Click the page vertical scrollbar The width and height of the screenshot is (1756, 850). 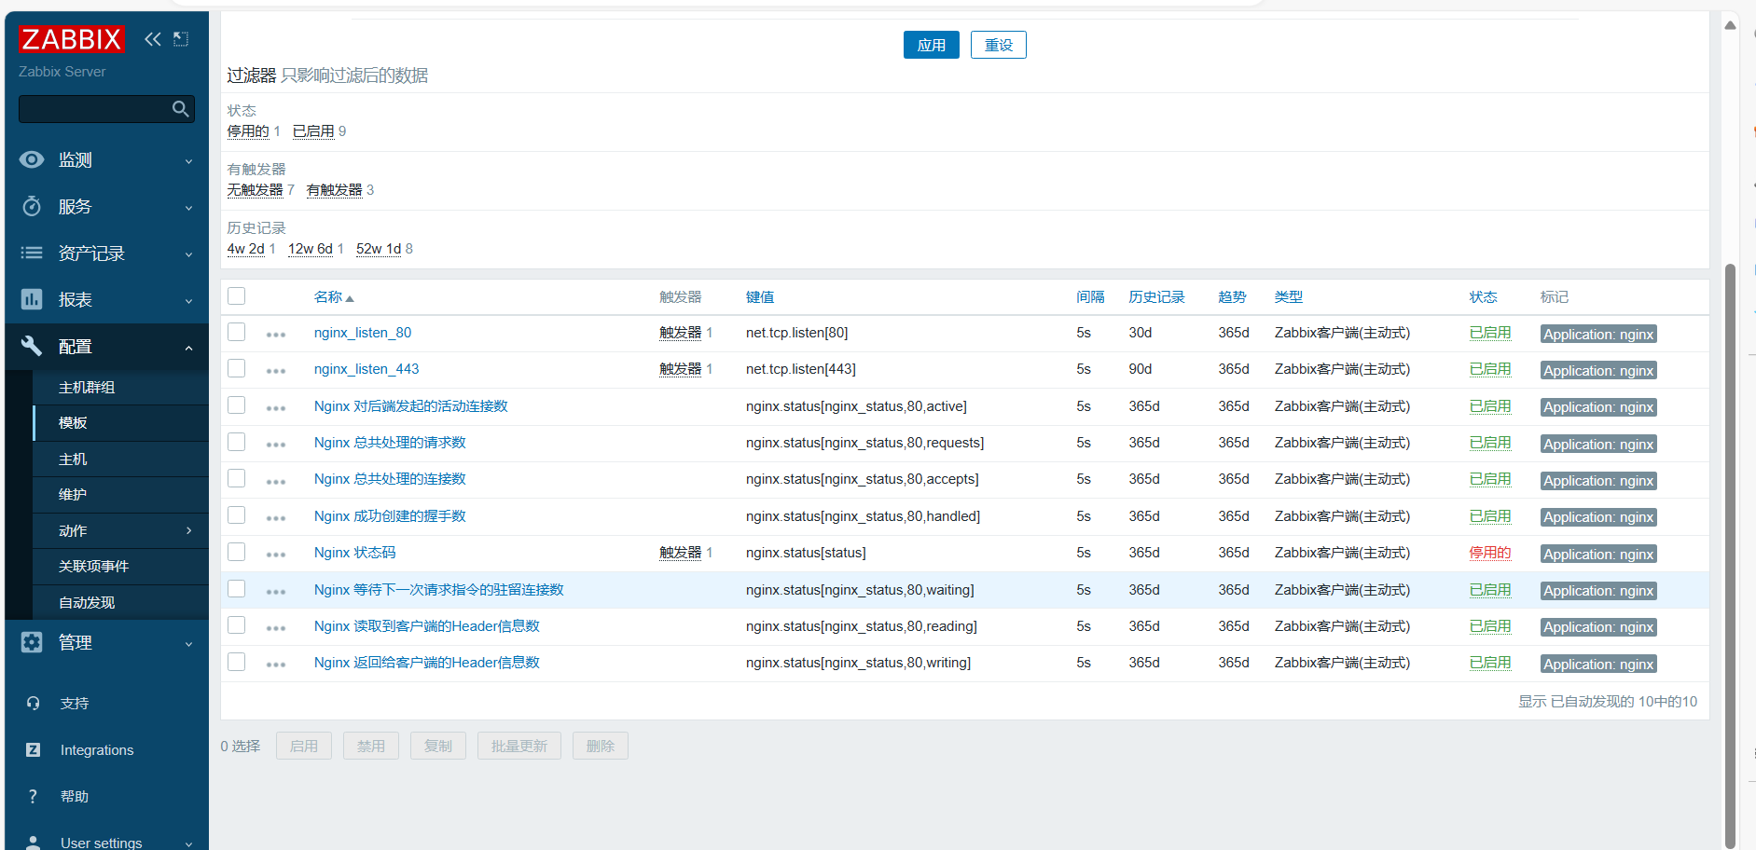(x=1730, y=555)
